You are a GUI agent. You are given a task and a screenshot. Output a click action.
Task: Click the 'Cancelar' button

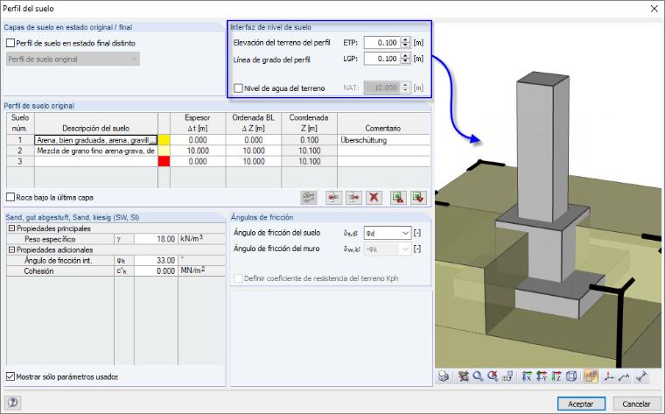pyautogui.click(x=636, y=403)
